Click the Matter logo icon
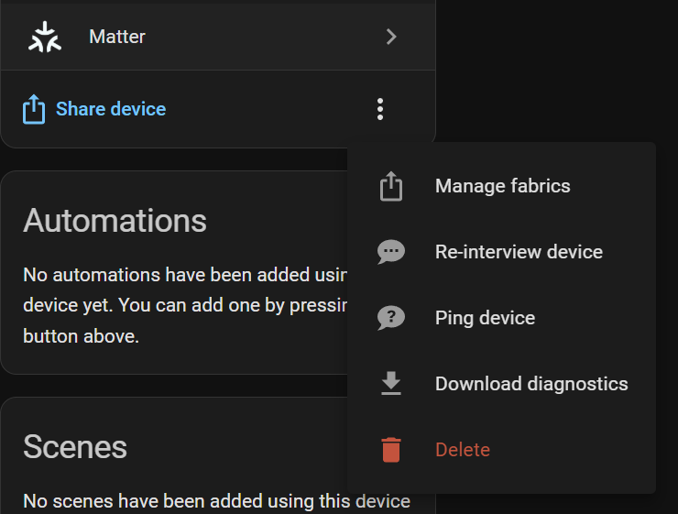 coord(44,37)
